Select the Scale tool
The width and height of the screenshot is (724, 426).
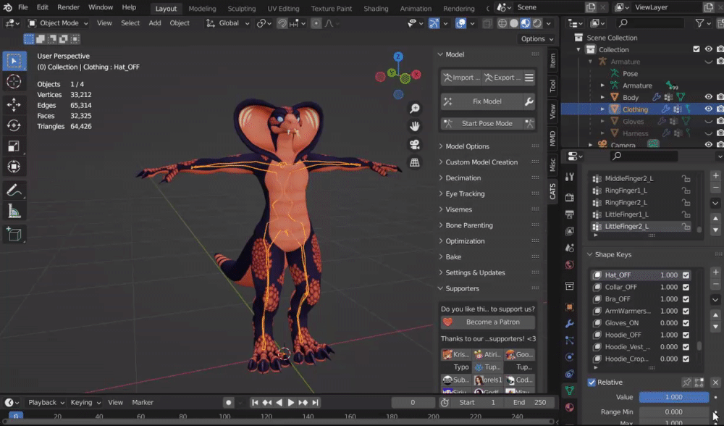[14, 146]
